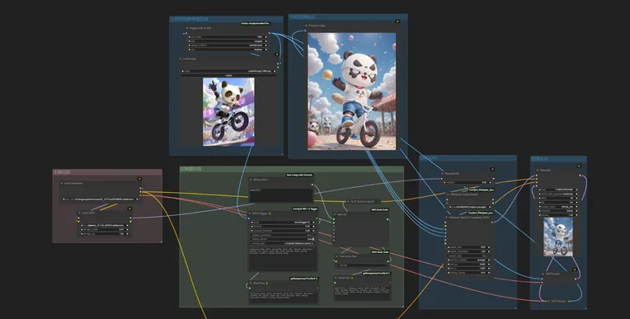Open combine_embeds dropdown set to average
630x319 pixels.
coord(469,260)
